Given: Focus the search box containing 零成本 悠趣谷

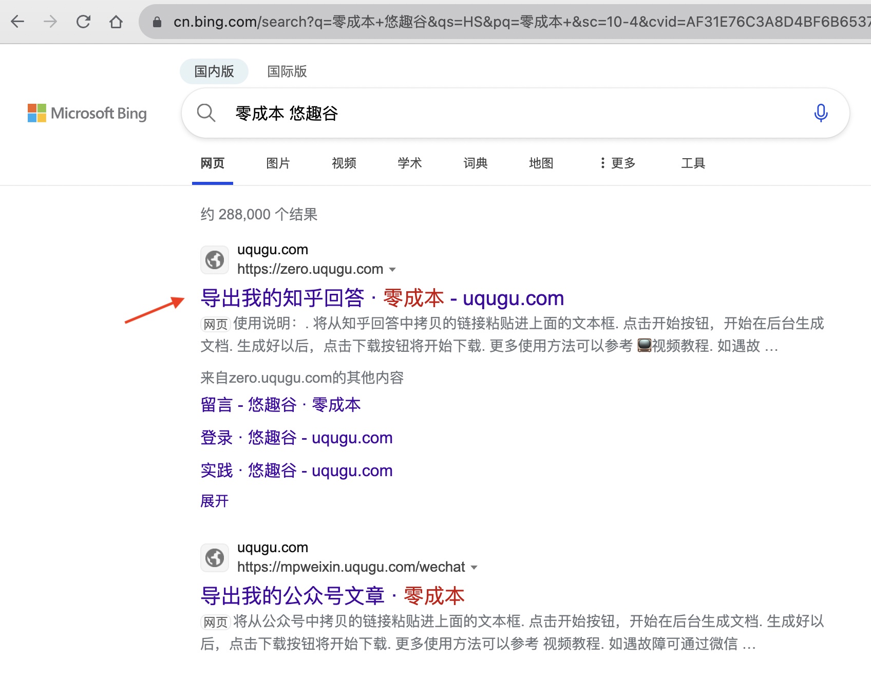Looking at the screenshot, I should (515, 113).
